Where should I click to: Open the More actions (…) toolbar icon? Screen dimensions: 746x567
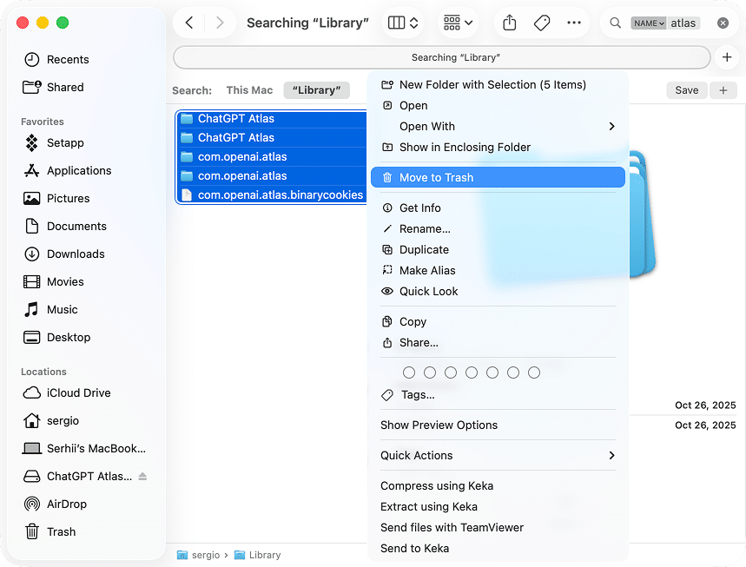click(573, 23)
